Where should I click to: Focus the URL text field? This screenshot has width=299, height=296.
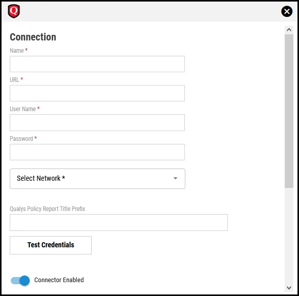pos(97,93)
